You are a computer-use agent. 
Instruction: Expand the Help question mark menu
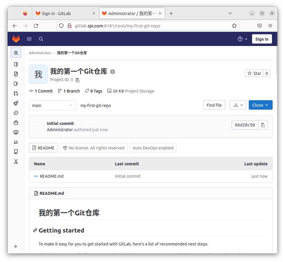(243, 39)
